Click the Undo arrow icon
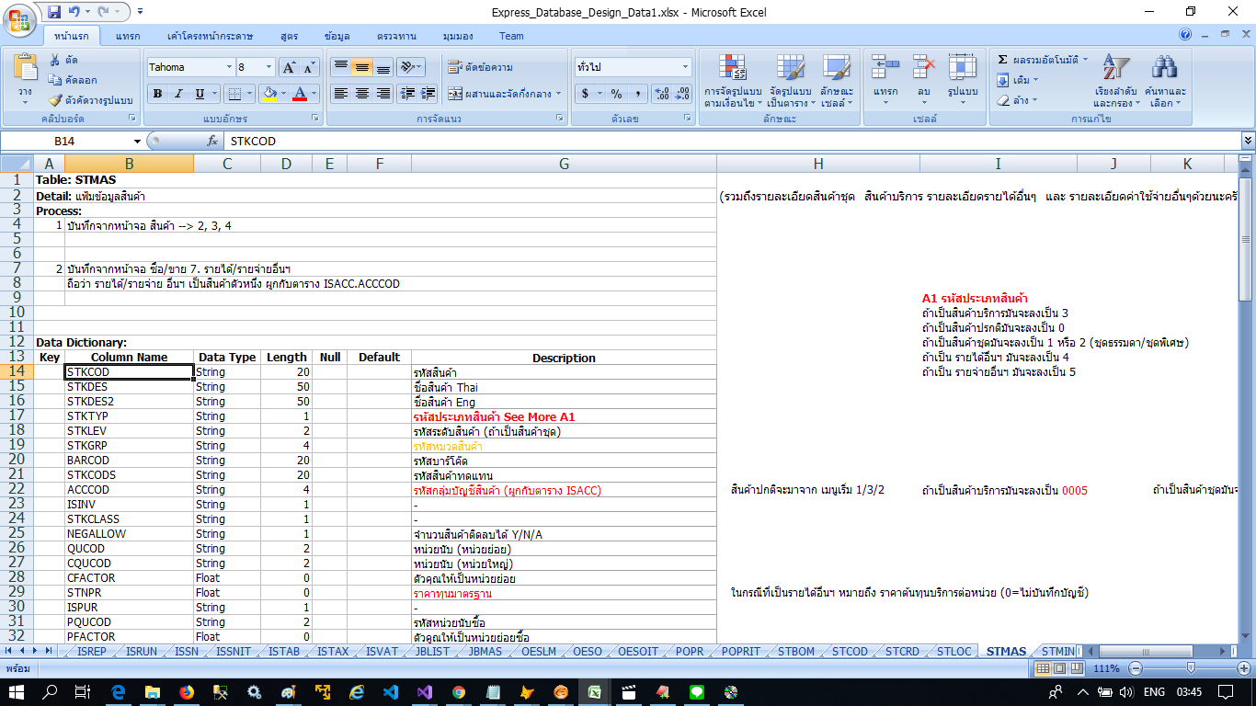 pos(75,12)
